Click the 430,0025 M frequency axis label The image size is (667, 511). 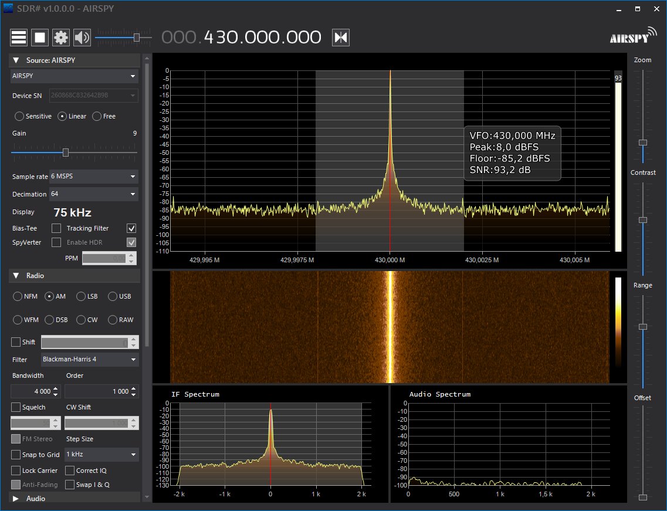click(x=482, y=260)
